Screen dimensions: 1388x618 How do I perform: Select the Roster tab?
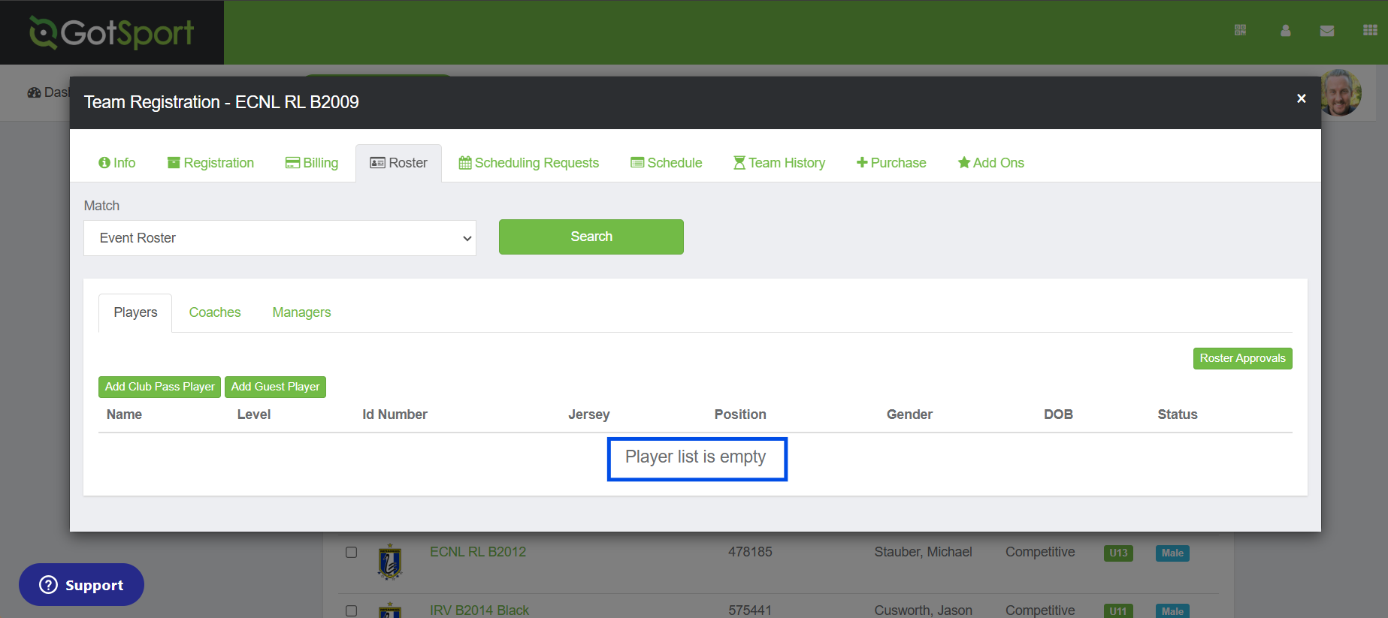coord(398,163)
